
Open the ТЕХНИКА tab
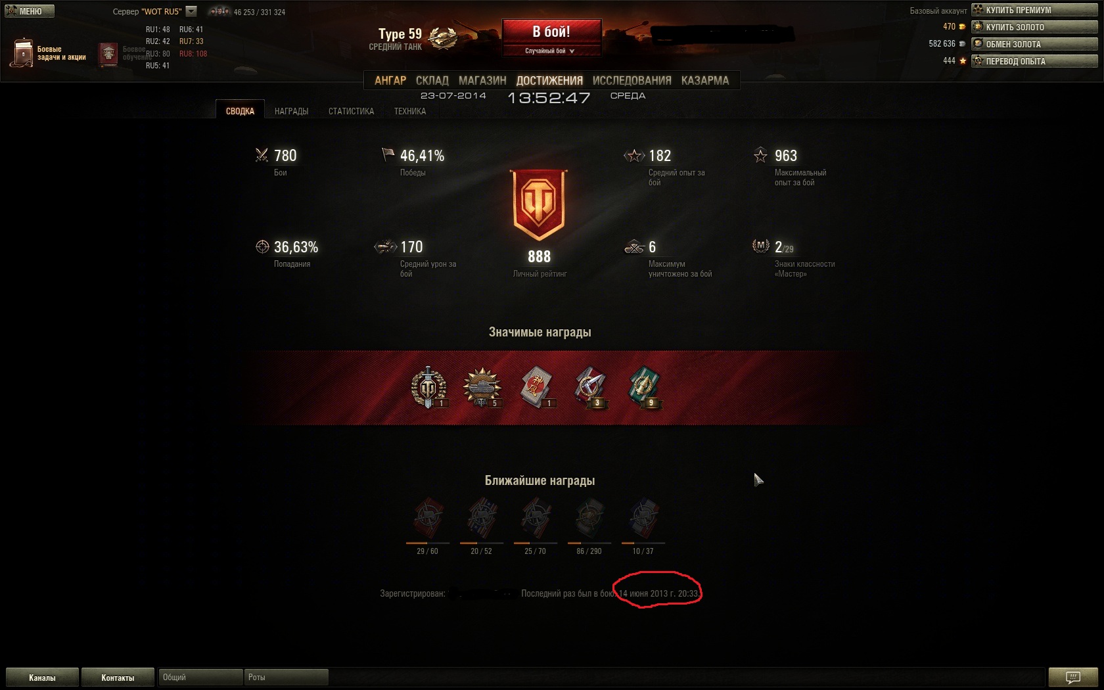[410, 111]
